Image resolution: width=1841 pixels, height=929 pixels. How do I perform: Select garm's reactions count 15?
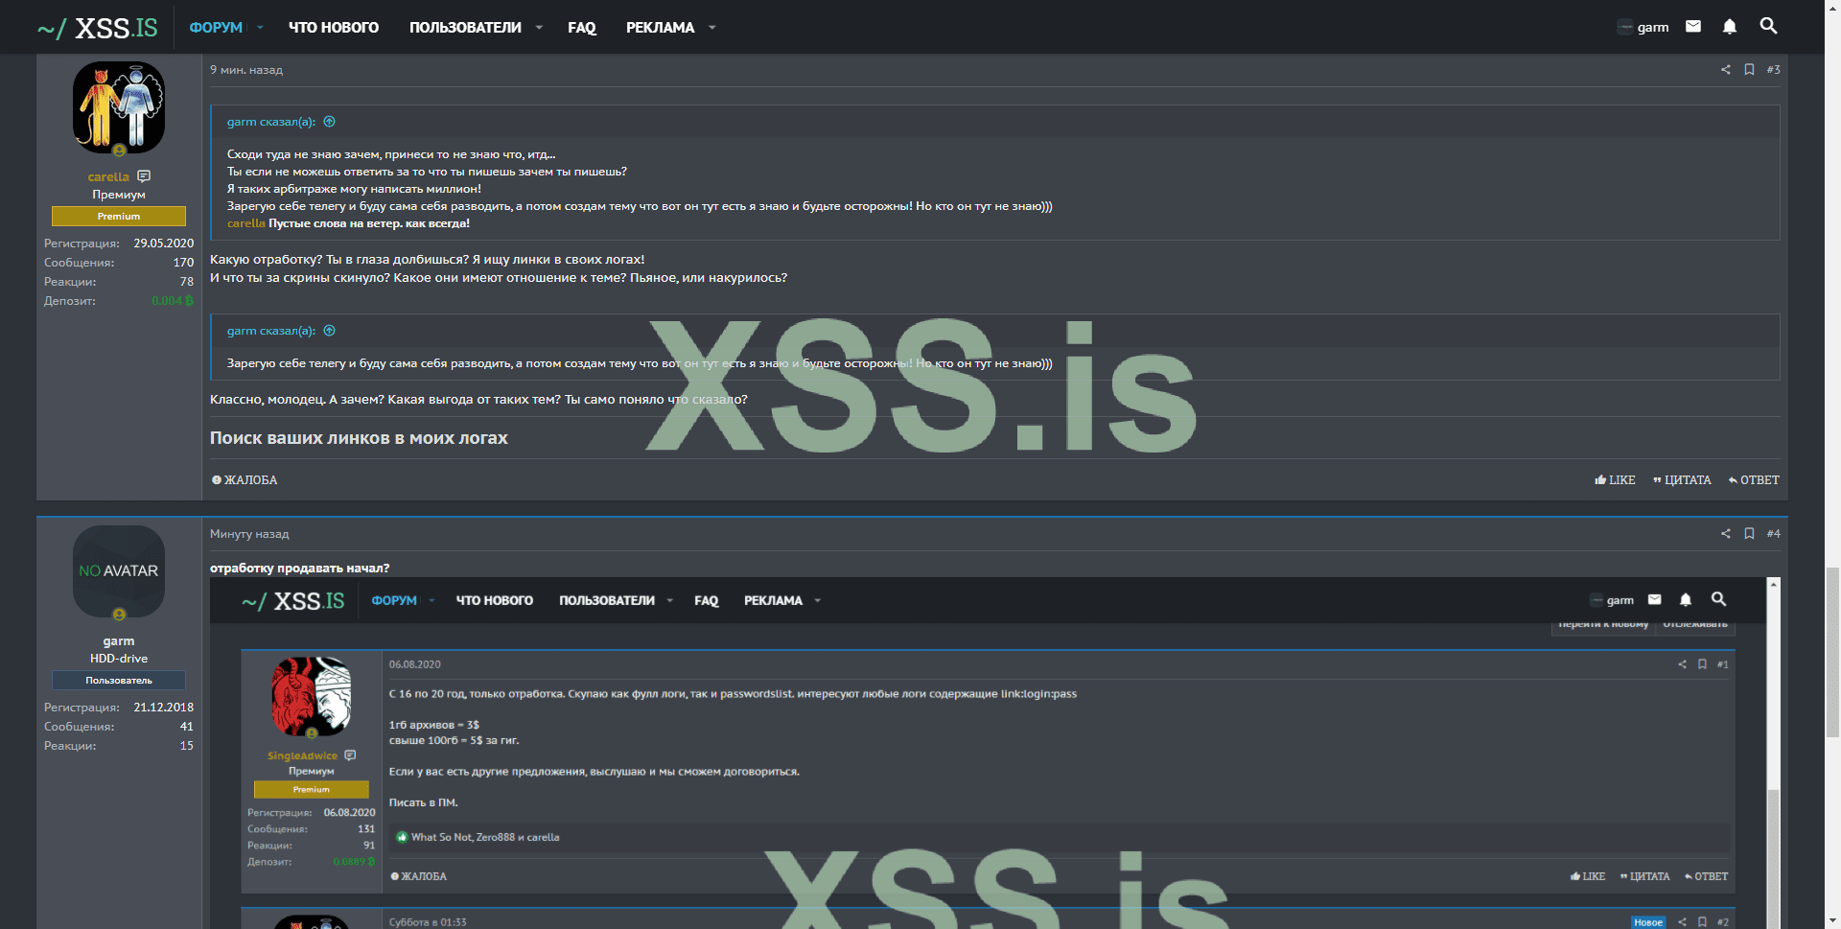pyautogui.click(x=187, y=746)
